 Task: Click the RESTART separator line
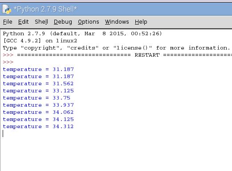coord(117,55)
